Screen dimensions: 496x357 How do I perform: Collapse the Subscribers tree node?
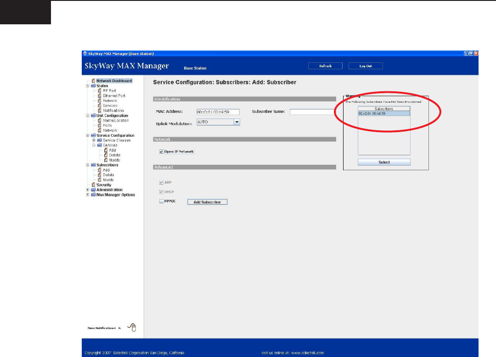(x=88, y=165)
